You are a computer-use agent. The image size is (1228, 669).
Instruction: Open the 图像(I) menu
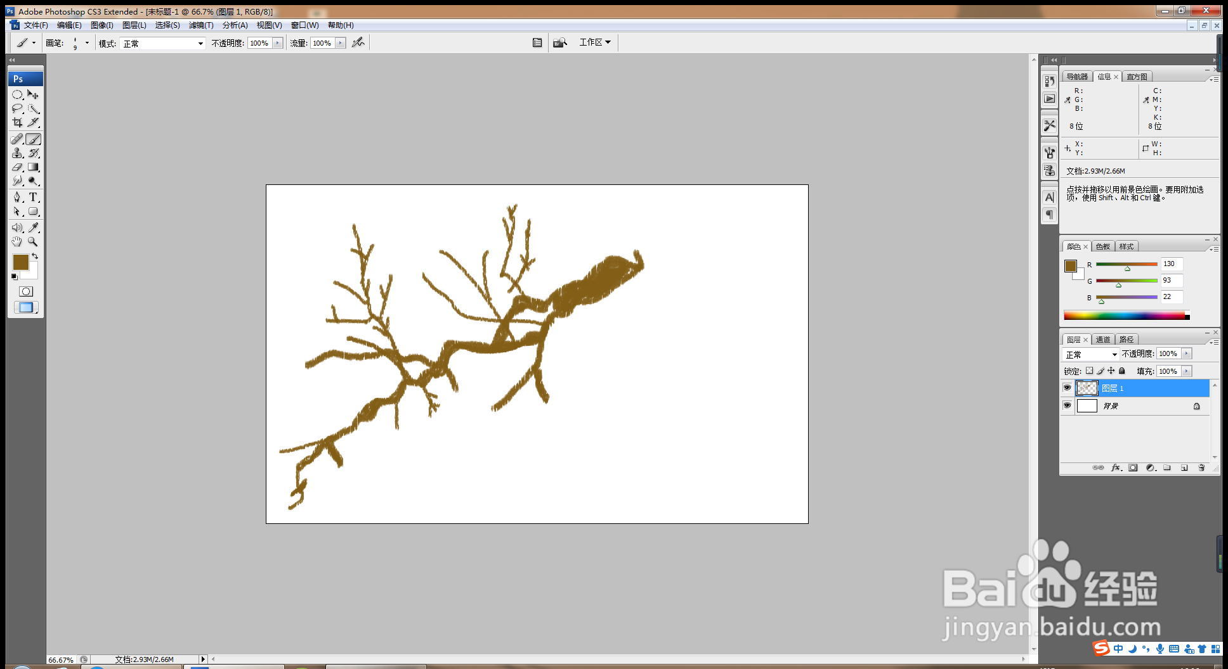(x=102, y=25)
